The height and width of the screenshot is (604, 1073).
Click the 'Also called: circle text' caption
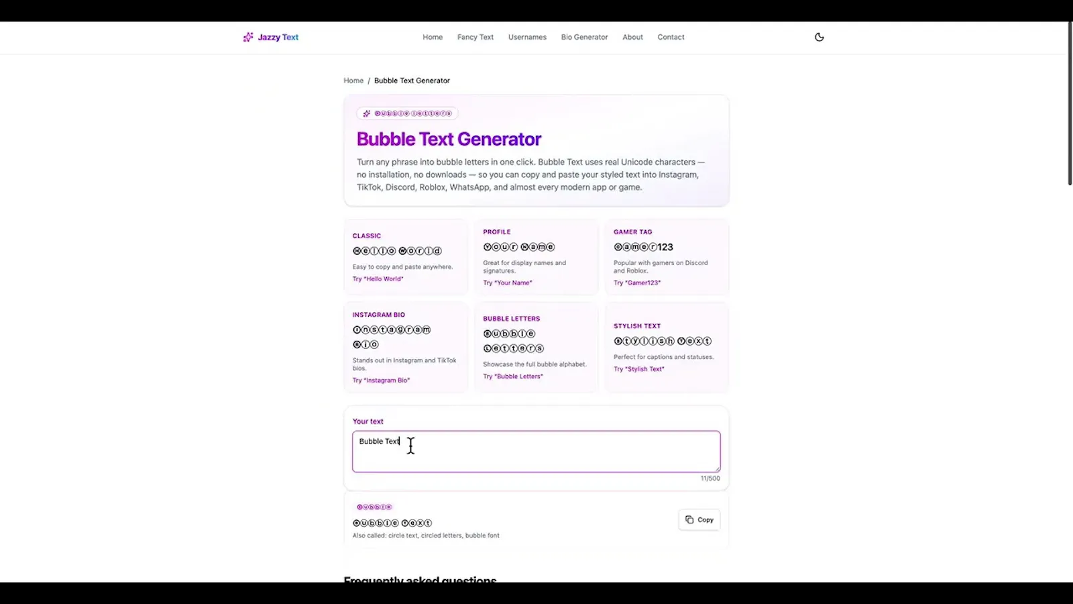click(426, 536)
